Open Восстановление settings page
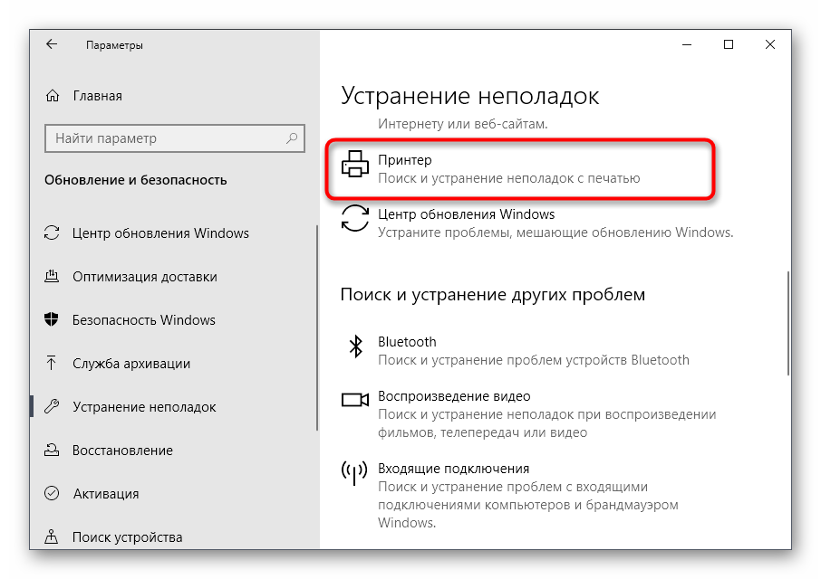 (122, 451)
